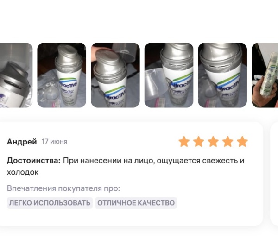Select the ОТЛИЧНОЕ КАЧЕСТВО tag
The height and width of the screenshot is (244, 278).
point(136,203)
